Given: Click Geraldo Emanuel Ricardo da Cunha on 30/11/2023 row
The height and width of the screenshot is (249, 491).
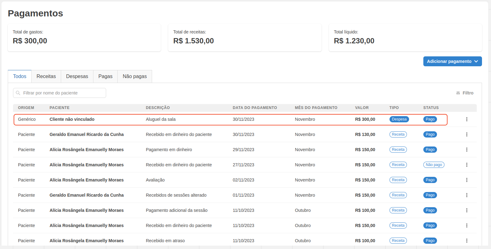Looking at the screenshot, I should click(x=87, y=134).
